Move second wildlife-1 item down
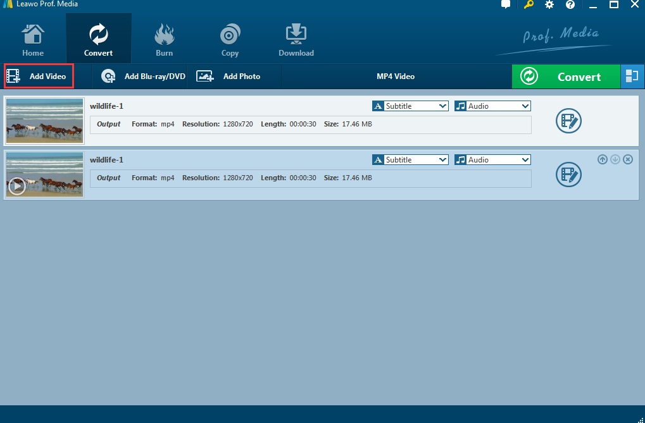 click(615, 159)
